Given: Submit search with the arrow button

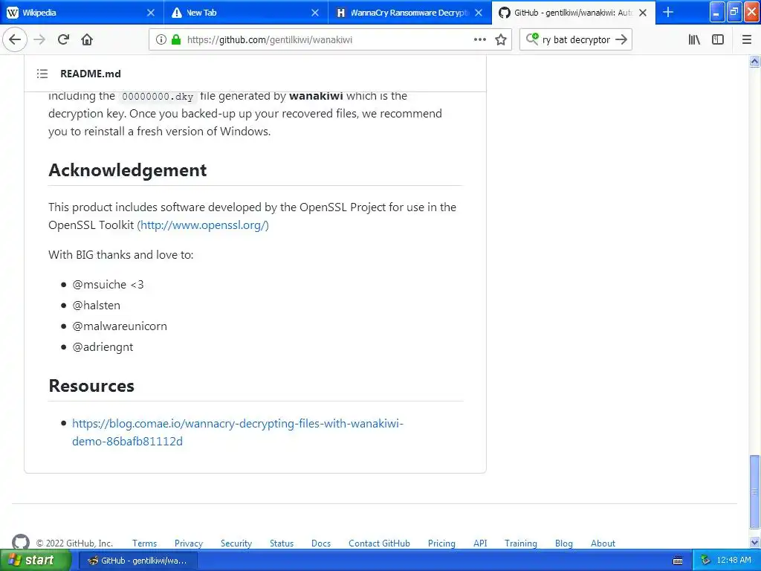Looking at the screenshot, I should (621, 40).
